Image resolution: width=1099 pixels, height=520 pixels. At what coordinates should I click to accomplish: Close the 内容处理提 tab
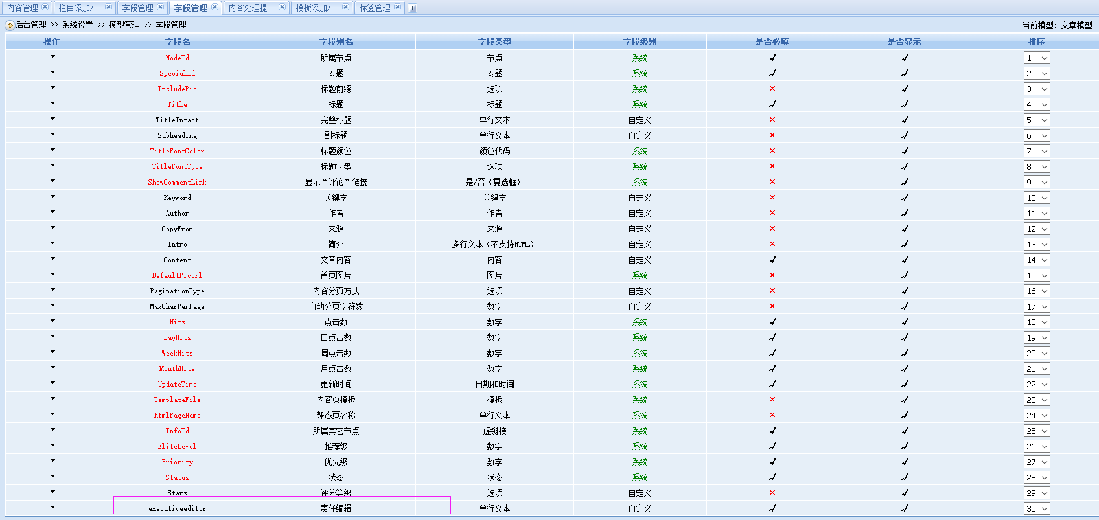[x=282, y=7]
